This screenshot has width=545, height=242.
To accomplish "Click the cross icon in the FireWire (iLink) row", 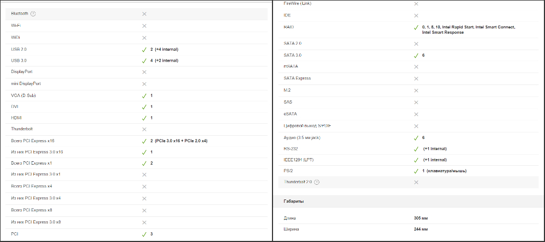I will (416, 4).
